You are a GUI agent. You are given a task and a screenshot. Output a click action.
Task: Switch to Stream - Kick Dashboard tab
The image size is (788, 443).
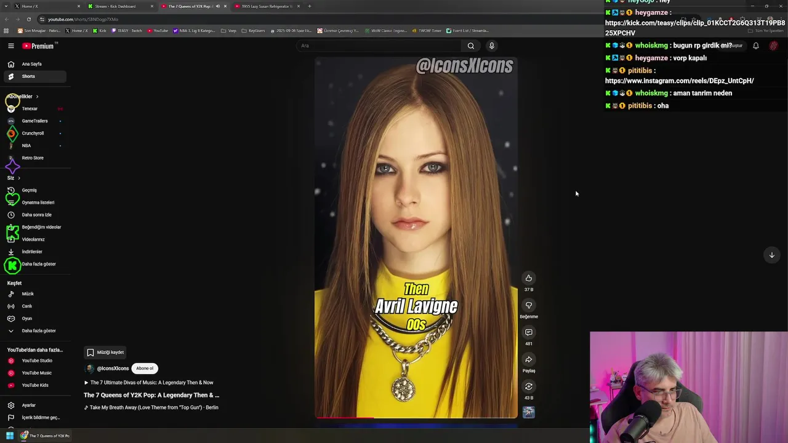coord(119,6)
